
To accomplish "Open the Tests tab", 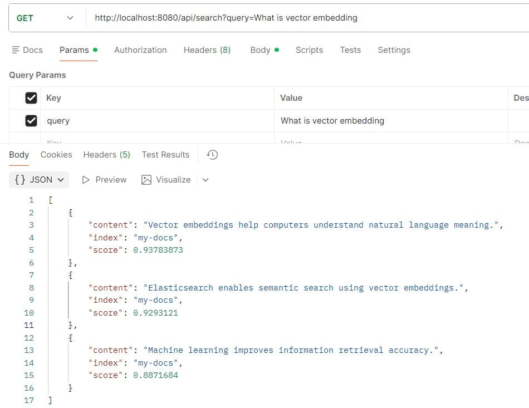I will 350,50.
